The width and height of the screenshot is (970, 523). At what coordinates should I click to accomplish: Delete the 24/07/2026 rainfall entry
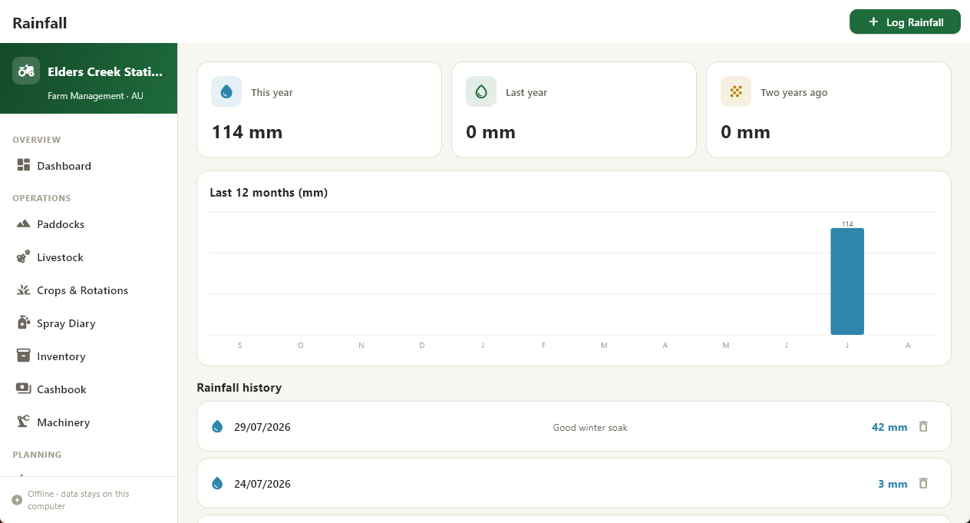923,483
